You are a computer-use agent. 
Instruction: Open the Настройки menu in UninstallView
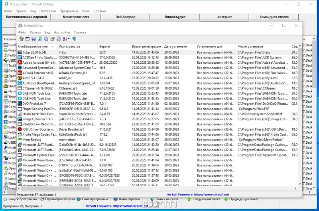click(62, 32)
